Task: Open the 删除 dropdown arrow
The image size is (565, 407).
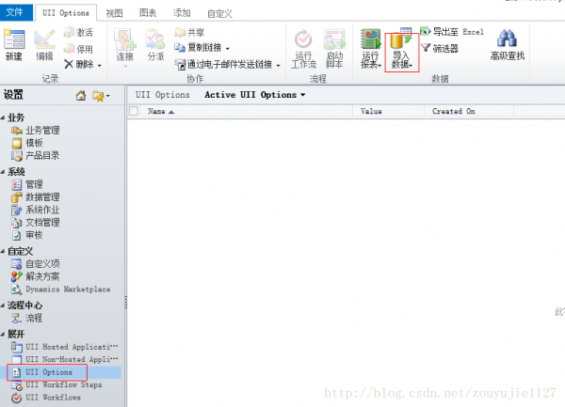Action: 100,66
